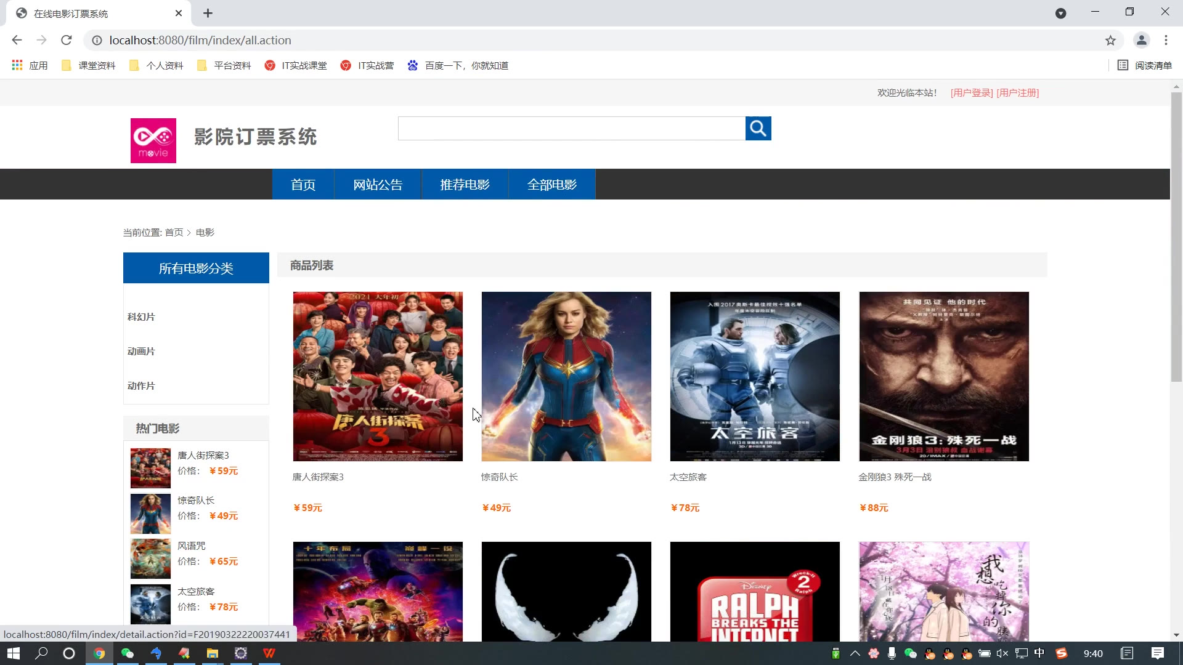1183x665 pixels.
Task: Open the 平台资料 bookmark folder
Action: pyautogui.click(x=224, y=65)
